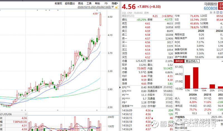
Task: Toggle the orange chart range lock icon
Action: [x=117, y=7]
